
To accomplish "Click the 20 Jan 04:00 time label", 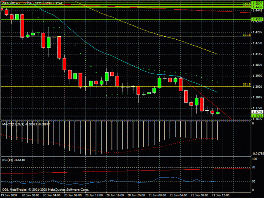I will point(52,195).
